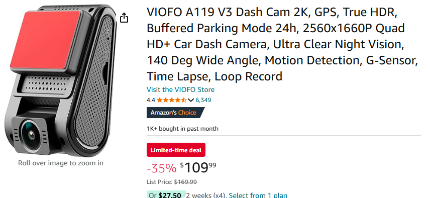
Task: Click the red adhesive mount pad in photo
Action: point(46,41)
